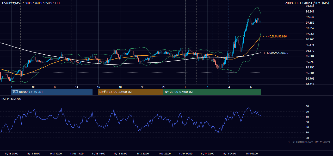Click the 11/13 20:00 time axis label

pyautogui.click(x=142, y=153)
